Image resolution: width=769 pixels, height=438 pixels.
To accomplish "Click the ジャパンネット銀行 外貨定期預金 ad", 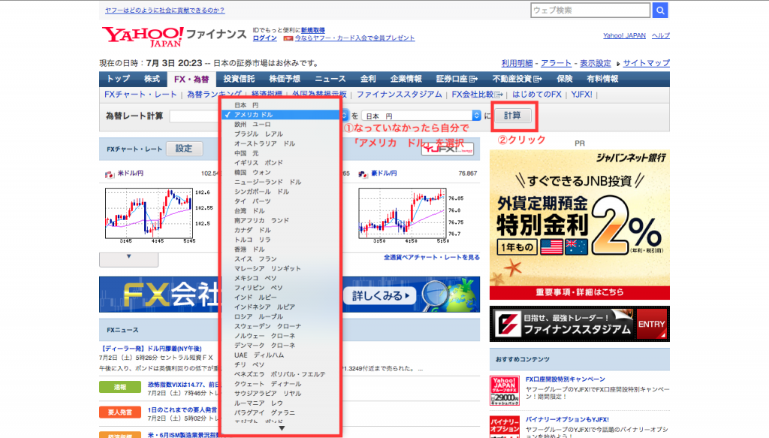I will (580, 225).
